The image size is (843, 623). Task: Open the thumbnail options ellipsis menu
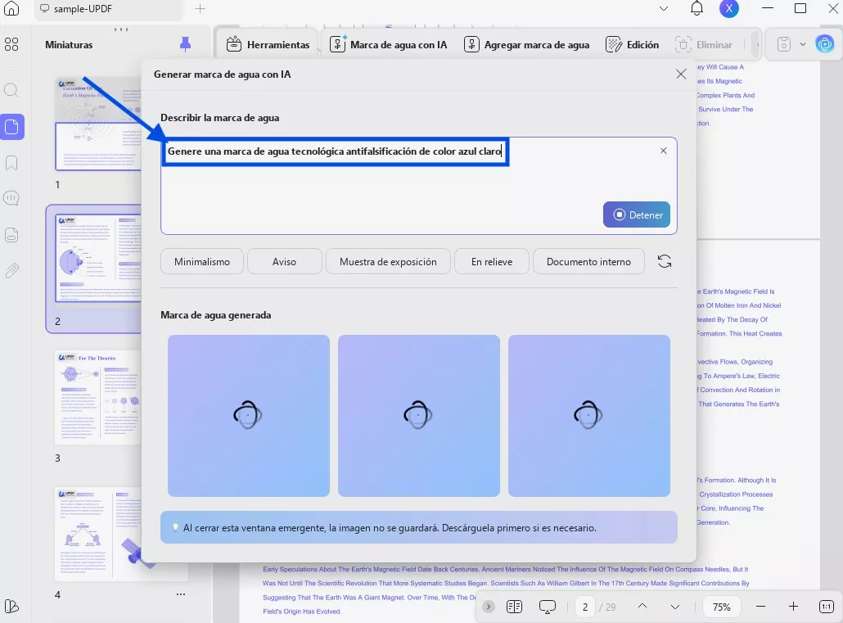[181, 594]
